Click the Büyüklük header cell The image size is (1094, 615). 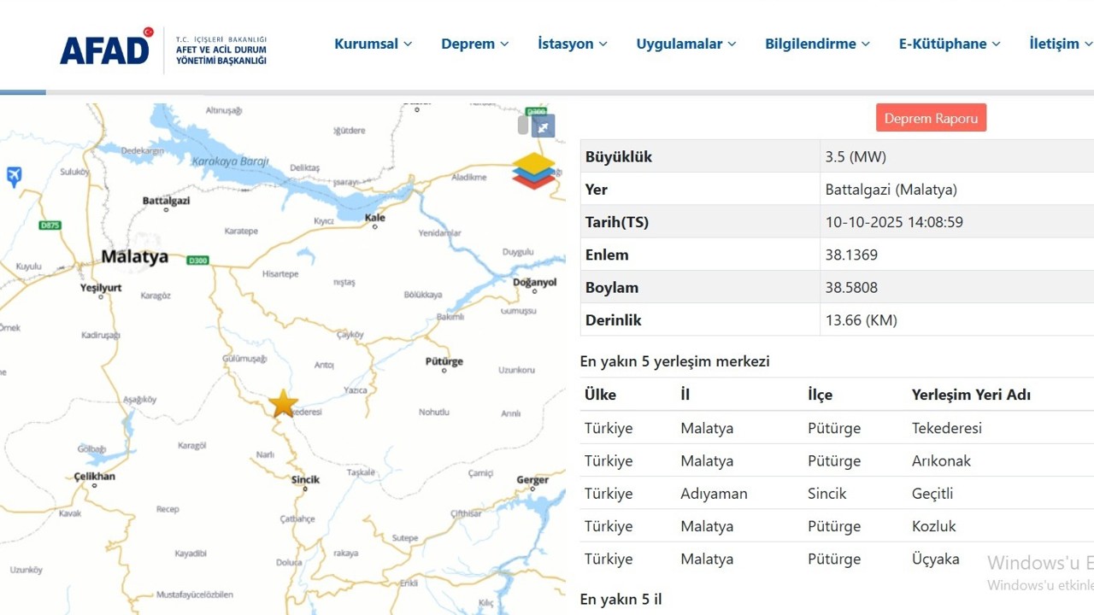coord(618,156)
